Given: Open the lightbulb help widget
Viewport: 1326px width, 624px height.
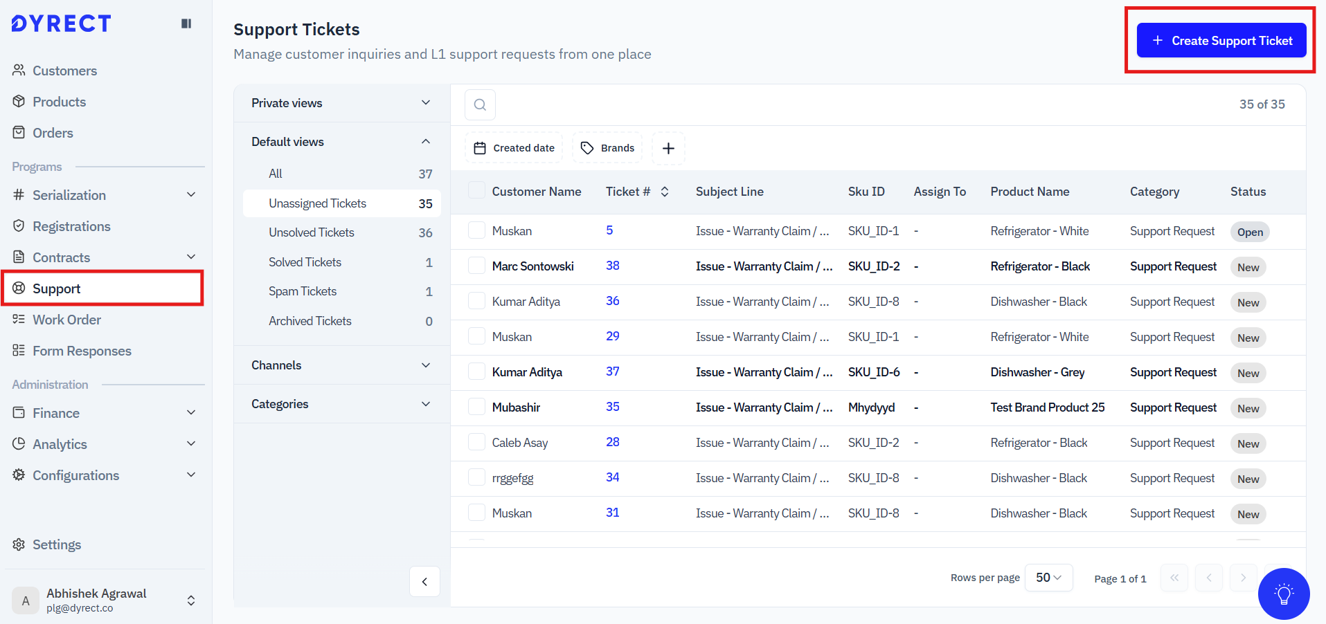Looking at the screenshot, I should point(1284,594).
